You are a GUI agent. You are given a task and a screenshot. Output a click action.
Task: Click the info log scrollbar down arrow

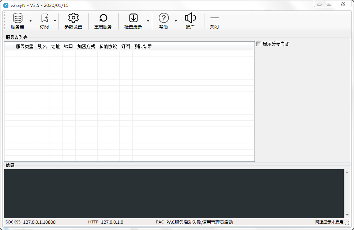pyautogui.click(x=347, y=215)
